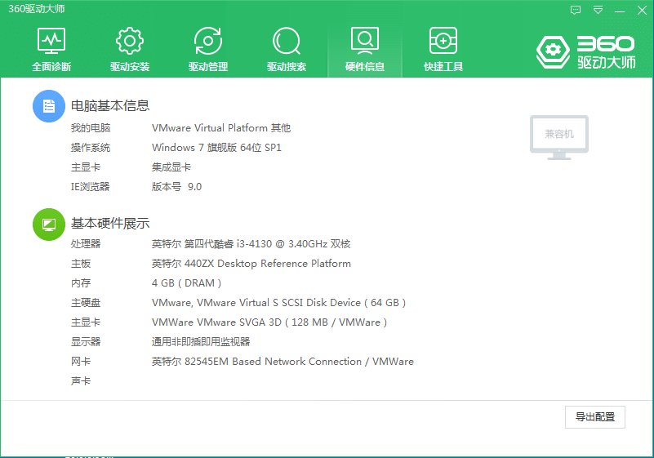Click the Windows 7 operating system text
The height and width of the screenshot is (458, 654).
pos(216,148)
